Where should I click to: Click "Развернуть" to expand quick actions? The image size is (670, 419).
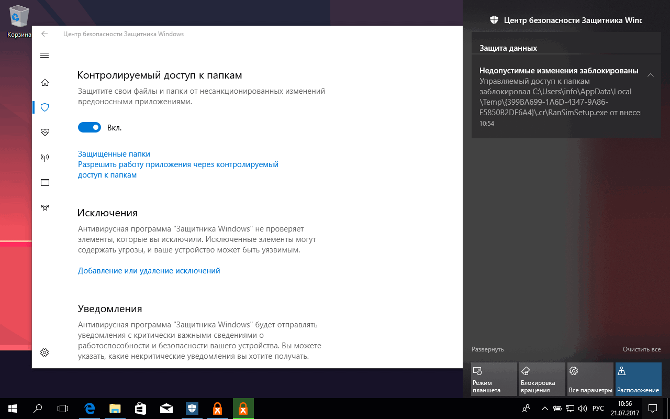coord(487,349)
